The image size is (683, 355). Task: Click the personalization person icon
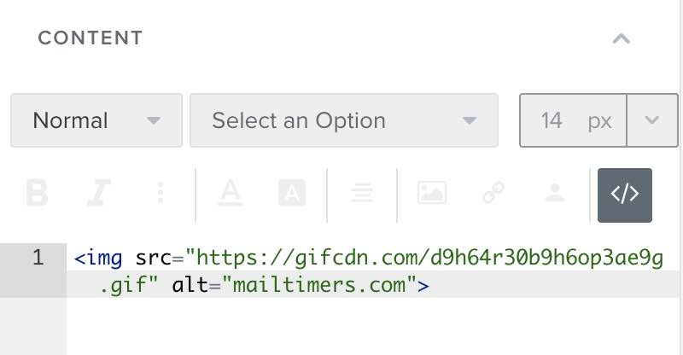556,194
